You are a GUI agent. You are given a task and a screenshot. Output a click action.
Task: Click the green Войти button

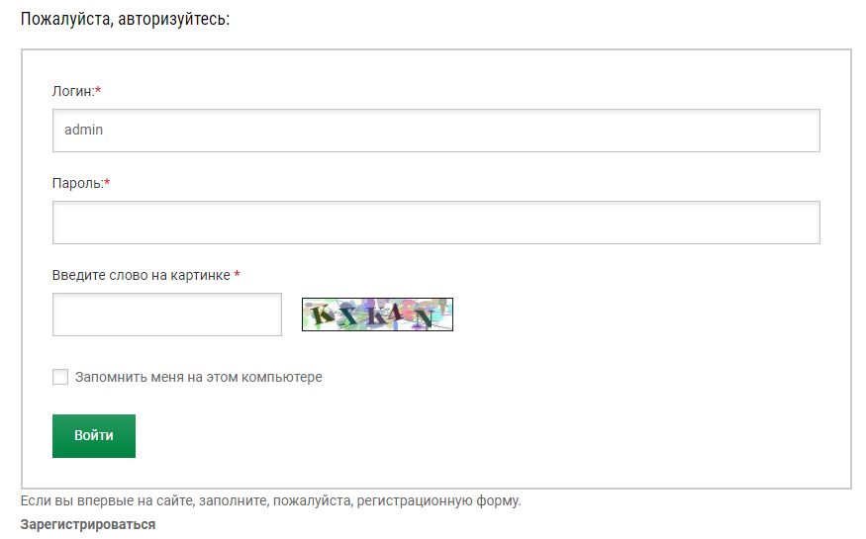point(94,436)
